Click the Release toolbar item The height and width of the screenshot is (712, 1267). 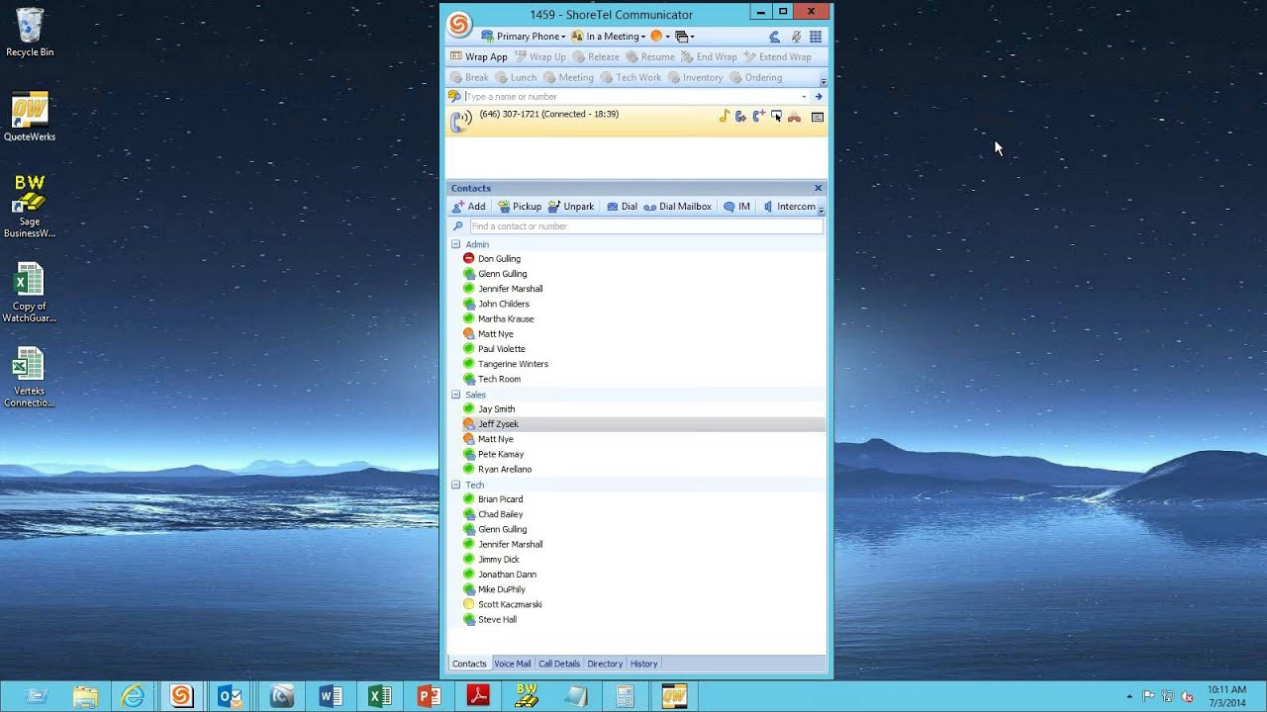tap(596, 57)
